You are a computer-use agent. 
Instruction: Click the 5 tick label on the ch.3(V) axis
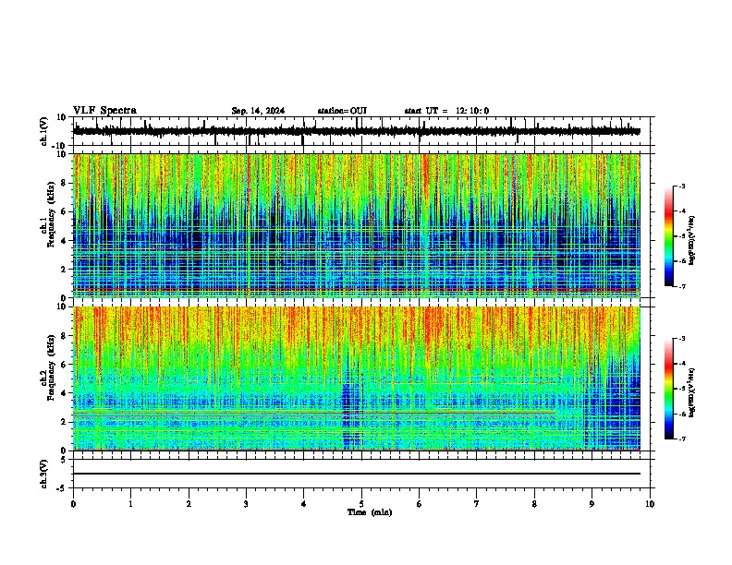(x=64, y=460)
